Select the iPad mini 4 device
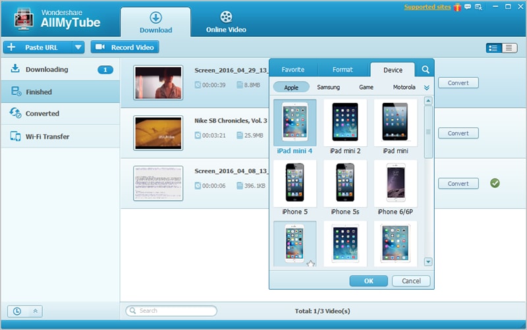Viewport: 527px width, 330px height. point(294,126)
